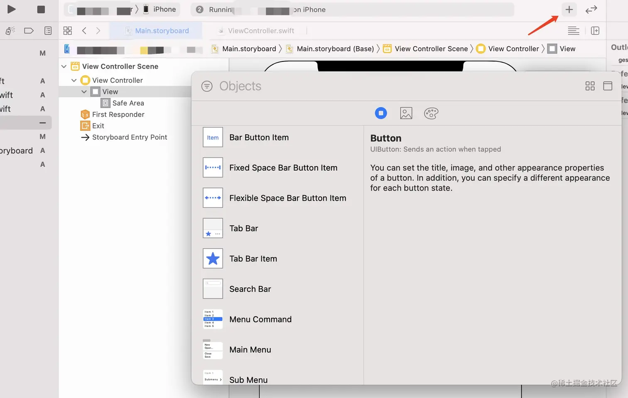628x398 pixels.
Task: Select Bar Button Item in the library
Action: (x=277, y=138)
